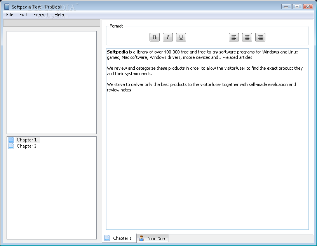Viewport: 317px width, 246px height.
Task: Click the empty upper left list panel
Action: tap(52, 83)
